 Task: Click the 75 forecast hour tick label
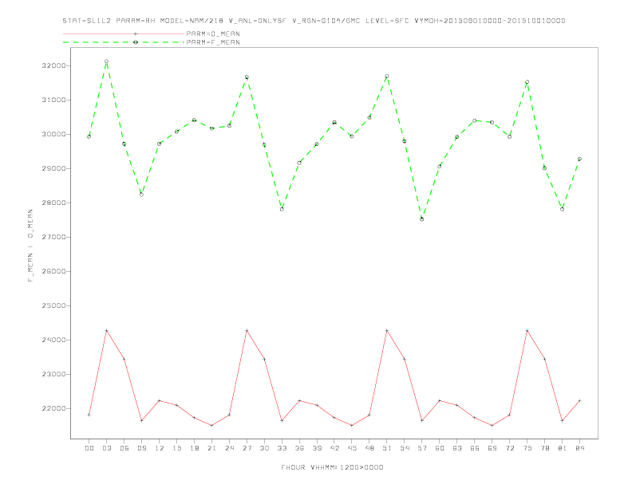tap(527, 448)
